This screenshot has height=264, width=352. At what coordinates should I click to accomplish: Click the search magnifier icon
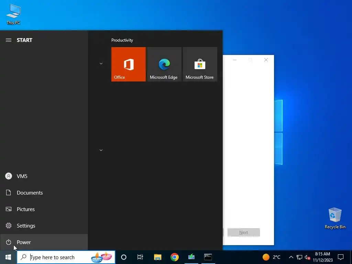[x=24, y=257]
